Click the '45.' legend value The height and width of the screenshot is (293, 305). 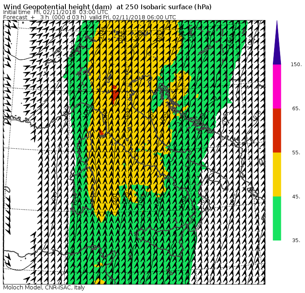[x=296, y=197]
